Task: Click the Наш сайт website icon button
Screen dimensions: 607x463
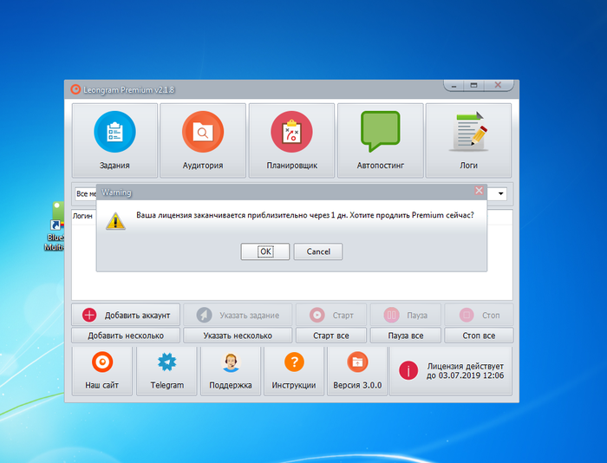Action: 102,370
